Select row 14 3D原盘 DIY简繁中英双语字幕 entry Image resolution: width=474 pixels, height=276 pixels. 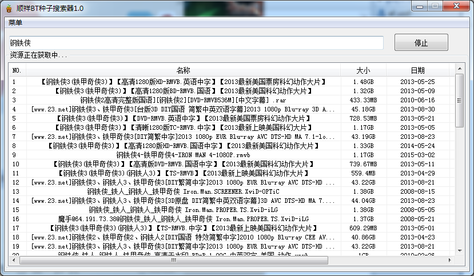[x=232, y=201]
